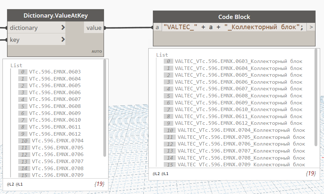This screenshot has width=324, height=194.
Task: Click the Code Block preview scrollbar
Action: coord(316,97)
